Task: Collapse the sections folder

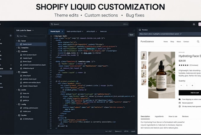Action: pyautogui.click(x=17, y=51)
